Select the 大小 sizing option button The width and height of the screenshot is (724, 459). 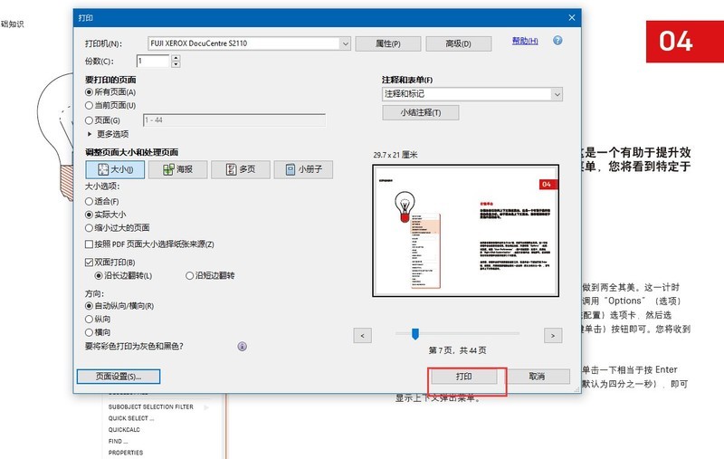point(115,169)
